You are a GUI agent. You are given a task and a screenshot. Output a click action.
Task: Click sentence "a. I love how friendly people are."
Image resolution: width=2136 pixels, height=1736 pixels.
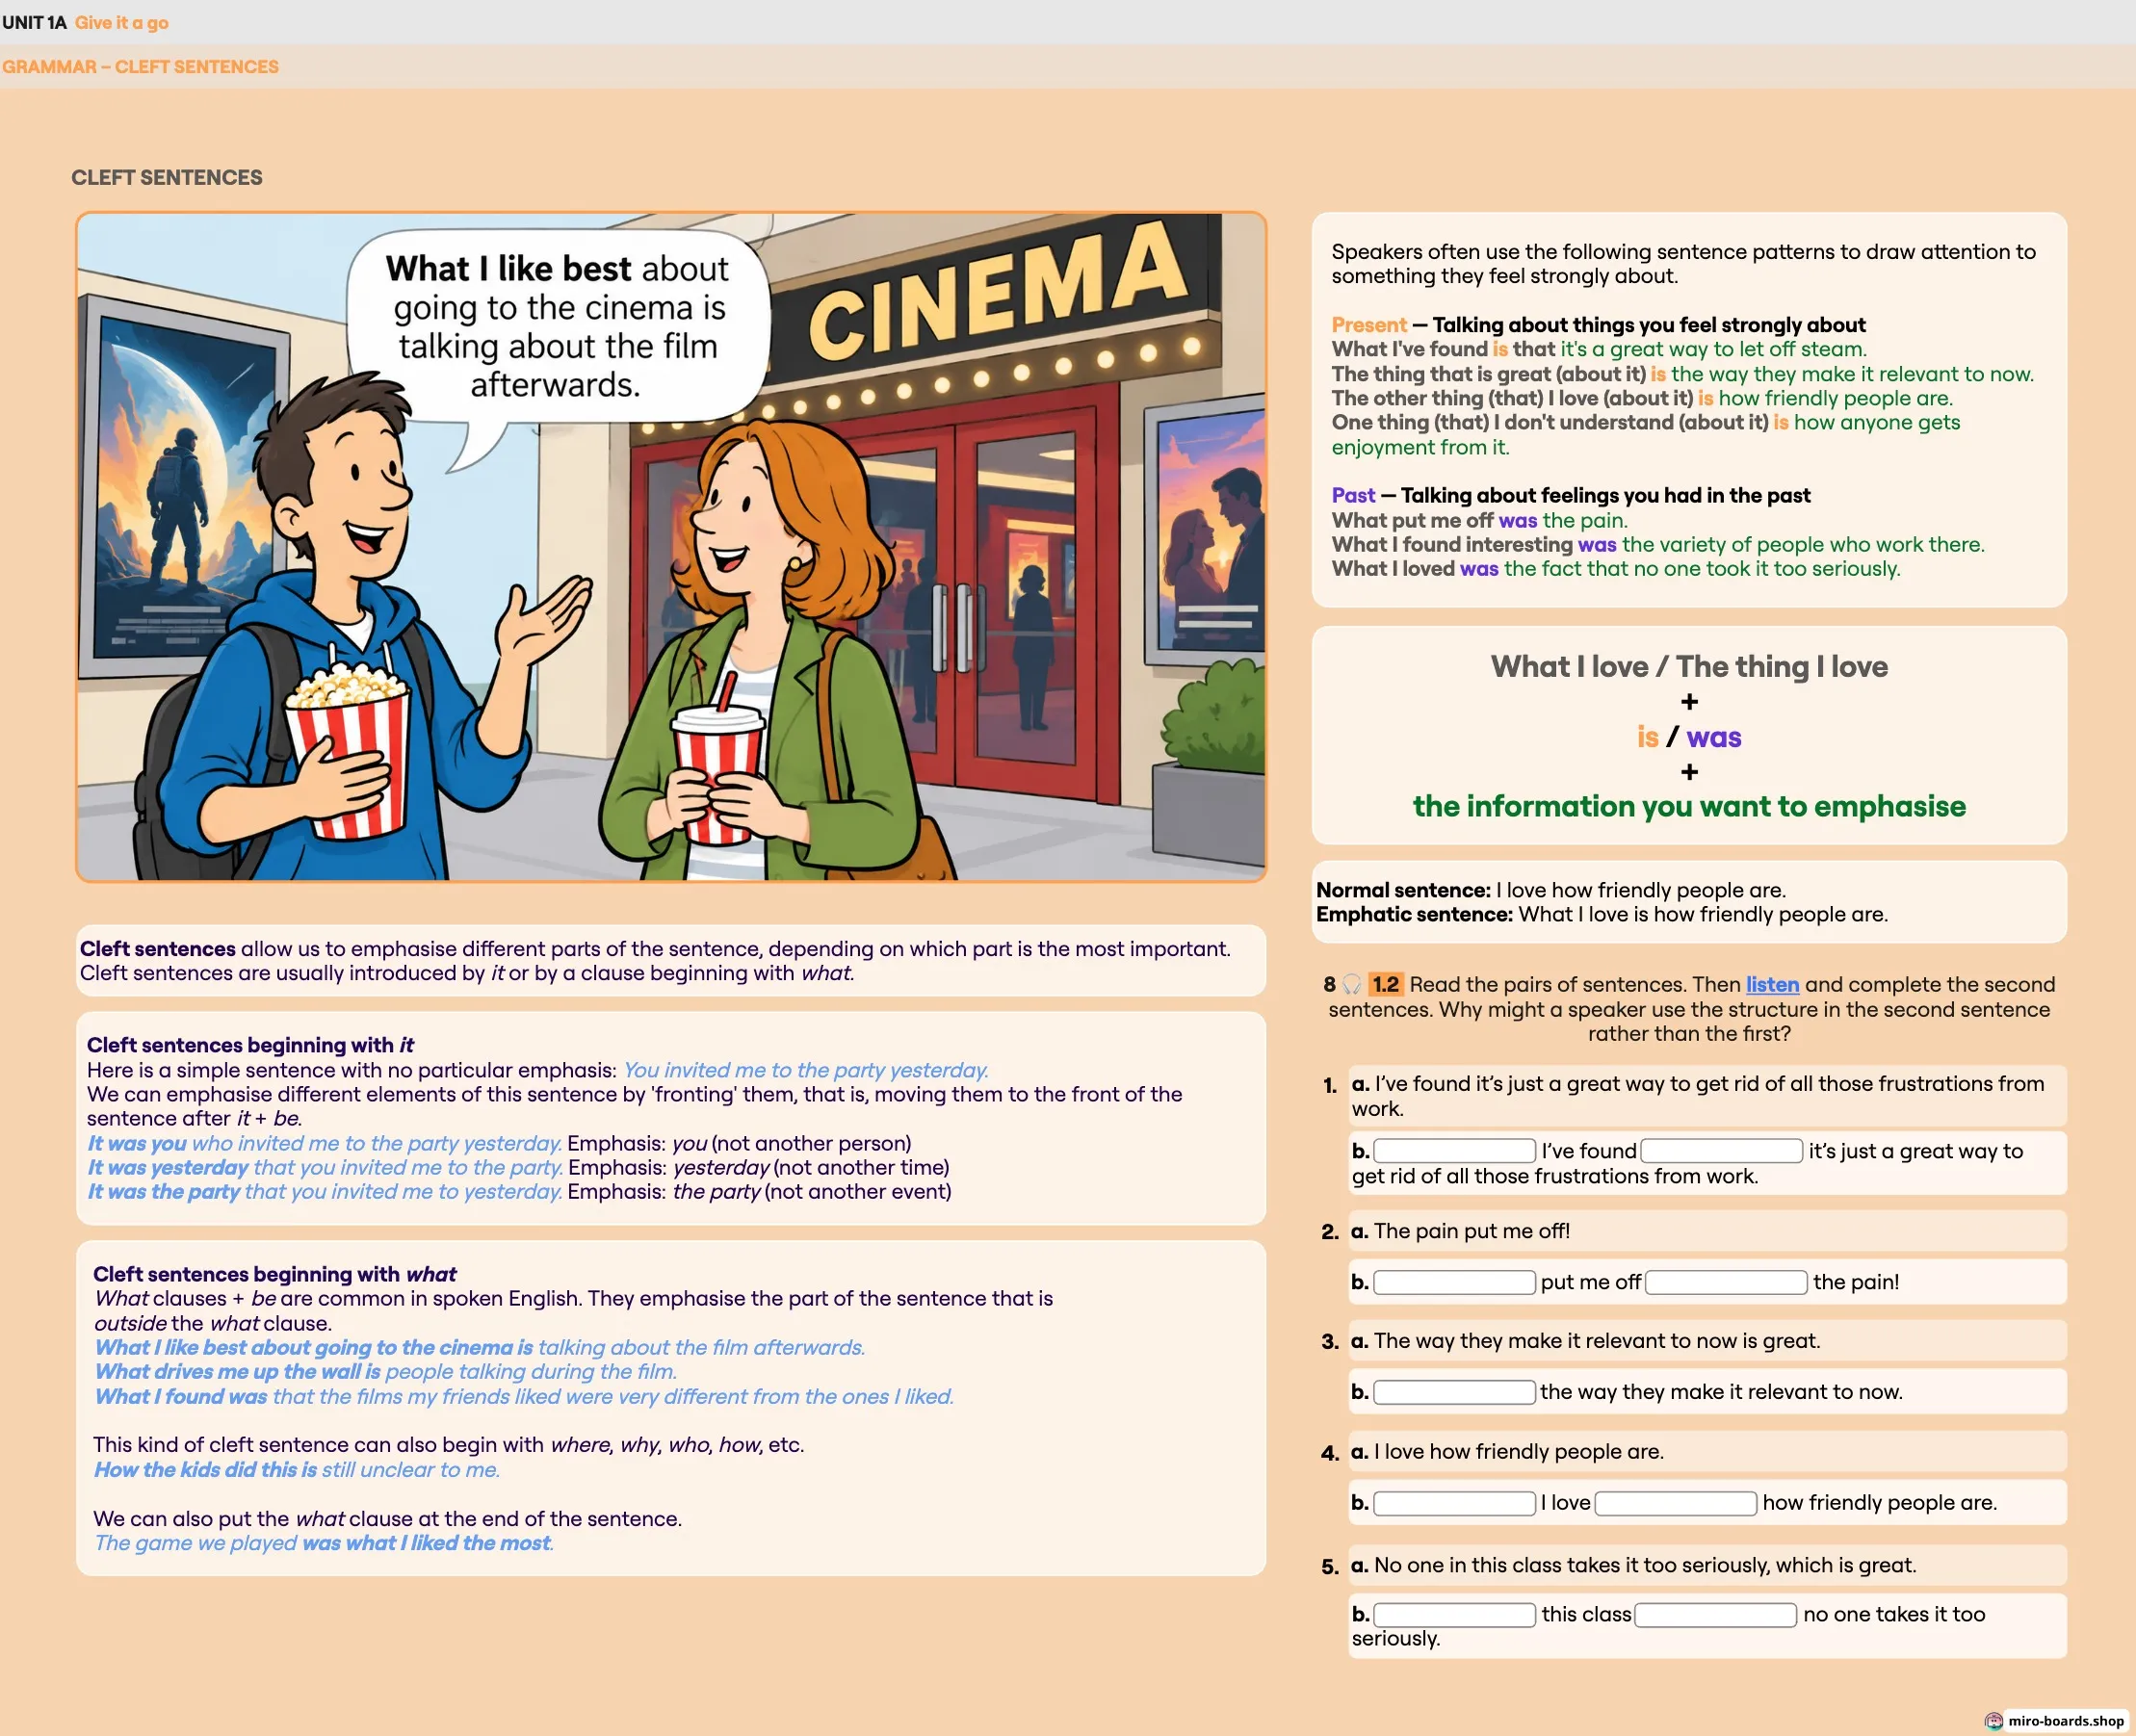(x=1507, y=1452)
